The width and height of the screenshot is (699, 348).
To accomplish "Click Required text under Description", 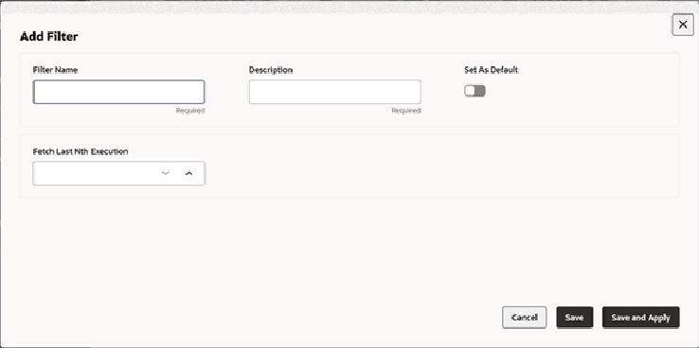I will [406, 111].
